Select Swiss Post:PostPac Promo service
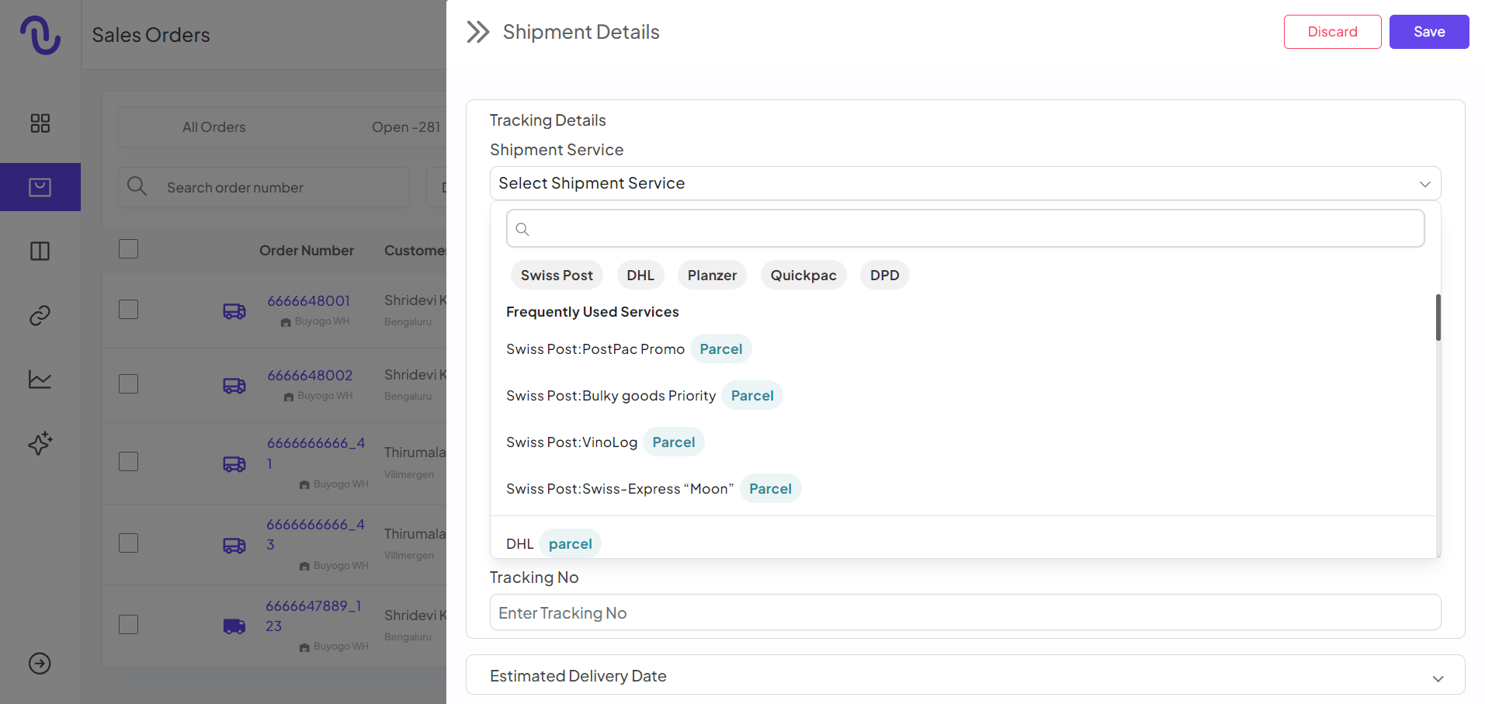The height and width of the screenshot is (704, 1485). tap(963, 349)
